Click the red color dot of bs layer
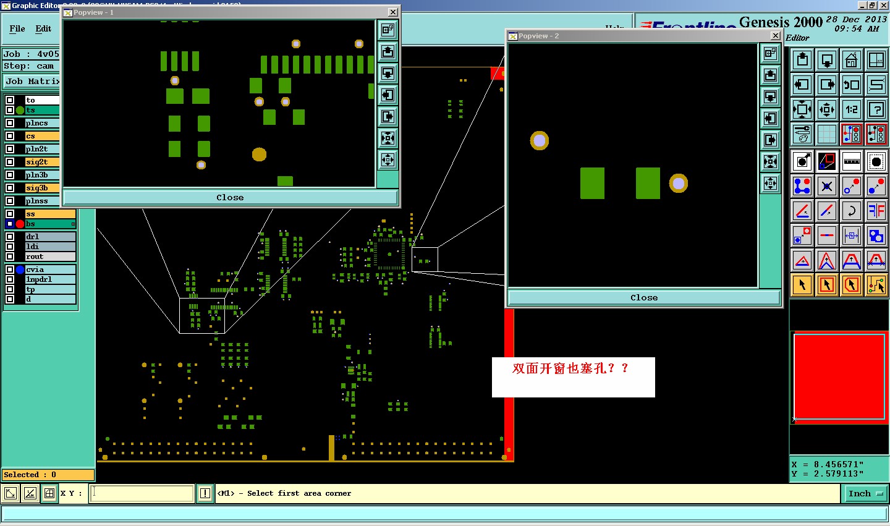 pyautogui.click(x=20, y=224)
